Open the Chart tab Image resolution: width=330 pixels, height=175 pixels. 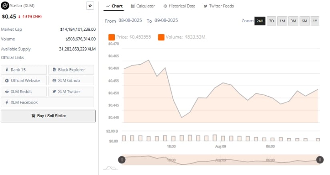[x=114, y=6]
